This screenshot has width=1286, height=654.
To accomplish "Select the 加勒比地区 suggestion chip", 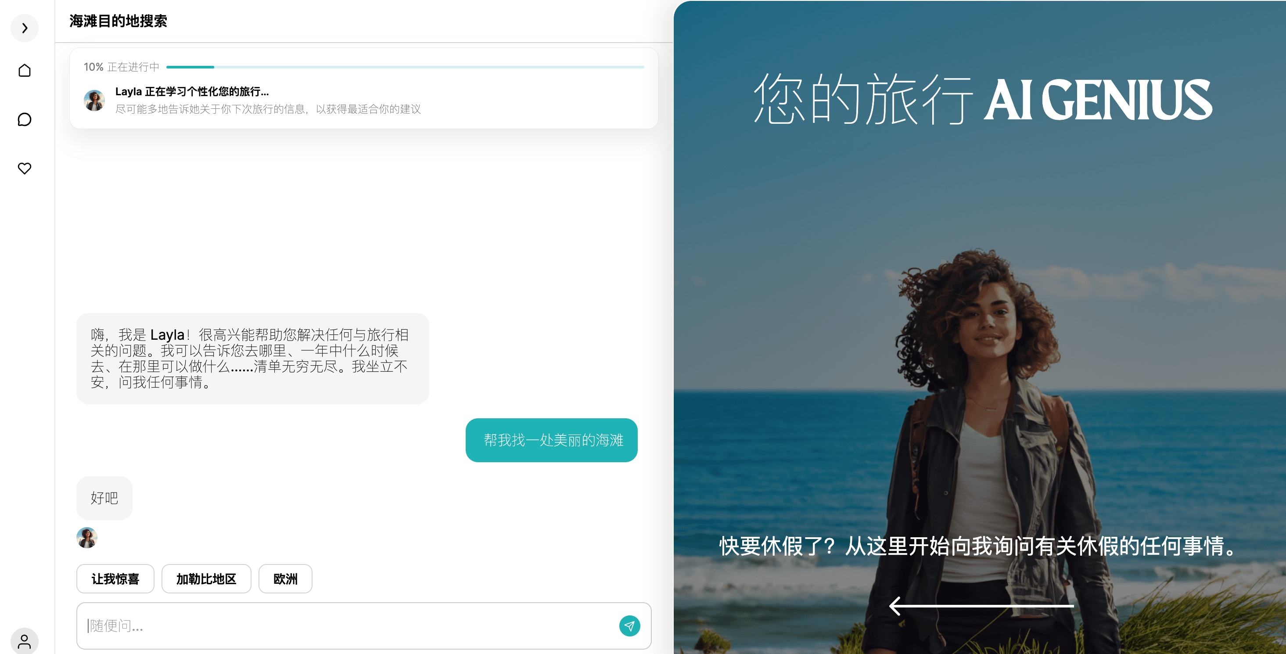I will tap(206, 579).
